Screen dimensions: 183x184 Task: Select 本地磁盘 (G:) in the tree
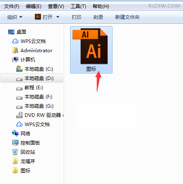pos(39,106)
